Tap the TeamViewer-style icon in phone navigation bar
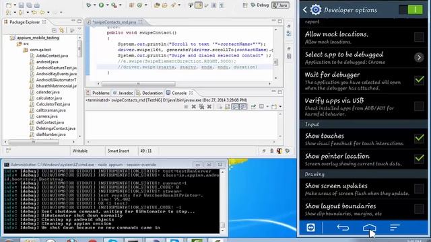Image resolution: width=431 pixels, height=242 pixels. pos(311,227)
